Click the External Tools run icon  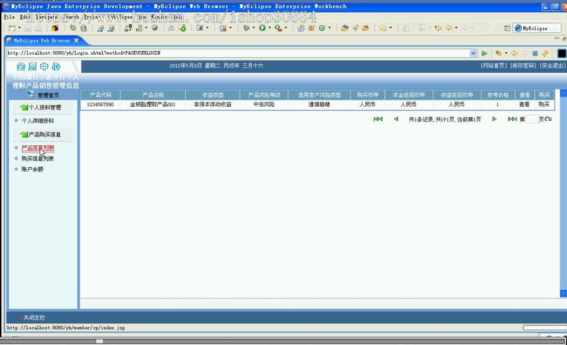point(278,28)
